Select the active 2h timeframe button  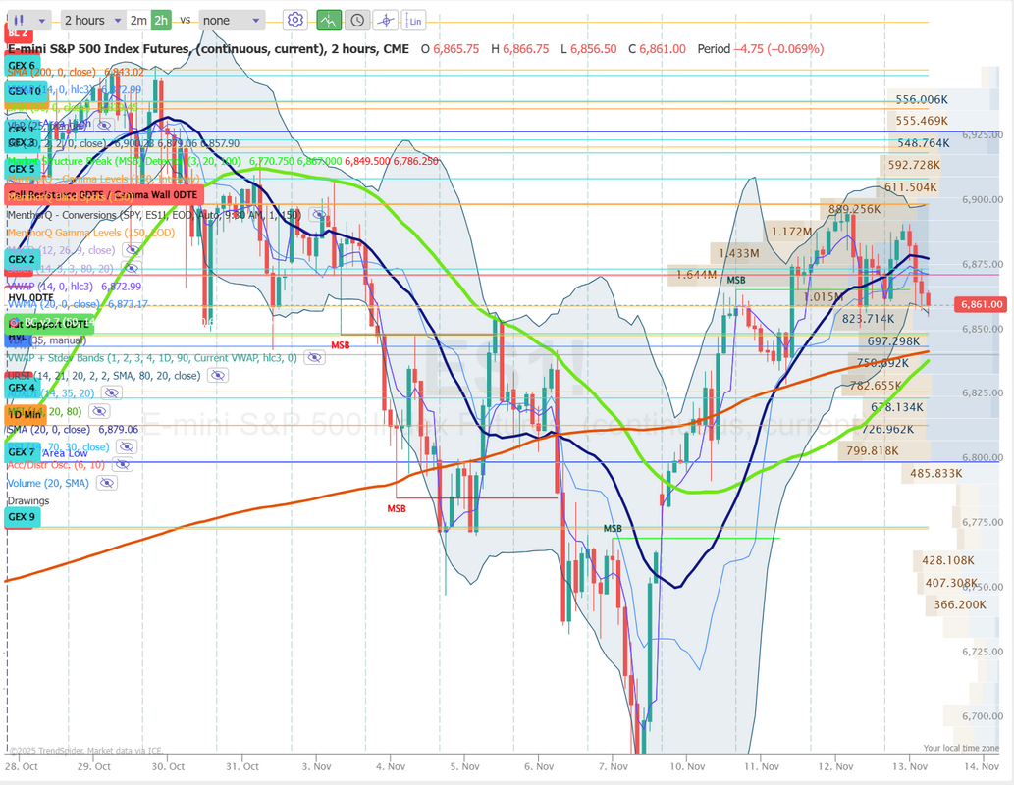[x=161, y=20]
